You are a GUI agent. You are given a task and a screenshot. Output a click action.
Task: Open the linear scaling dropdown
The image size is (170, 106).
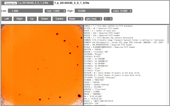(75, 19)
